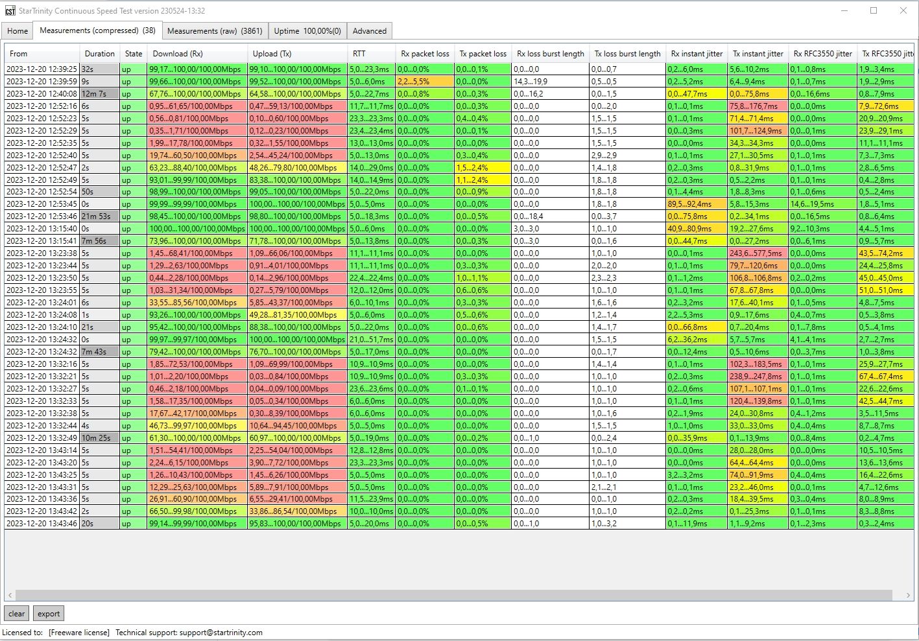This screenshot has height=641, width=919.
Task: Click the support@startrinity.com support text
Action: click(x=221, y=633)
